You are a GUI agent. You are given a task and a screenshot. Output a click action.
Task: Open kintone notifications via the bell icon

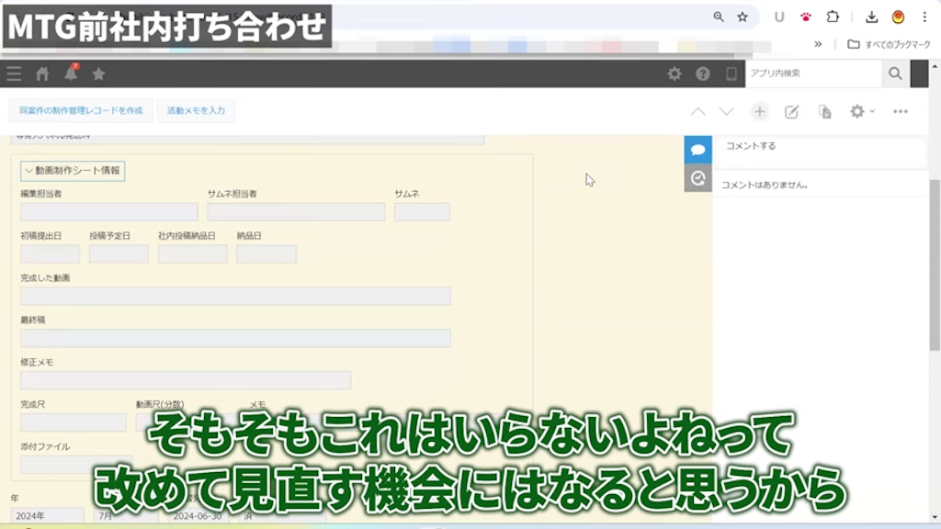point(69,74)
